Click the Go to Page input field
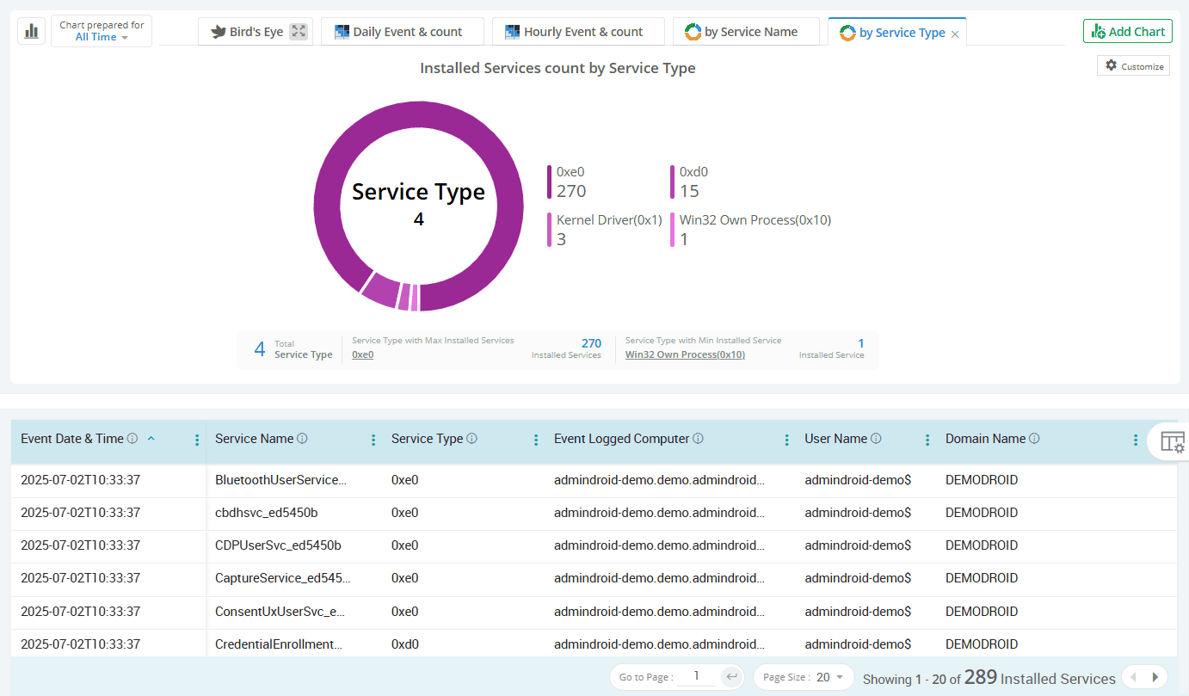 [696, 677]
